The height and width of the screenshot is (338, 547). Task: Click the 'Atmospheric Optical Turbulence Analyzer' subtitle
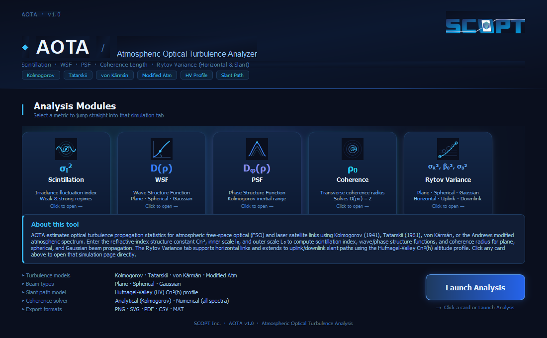186,54
